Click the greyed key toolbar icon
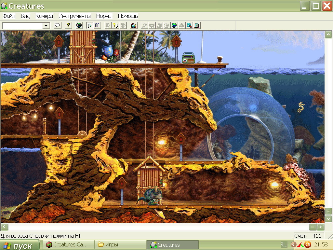The image size is (333, 250). point(144,25)
